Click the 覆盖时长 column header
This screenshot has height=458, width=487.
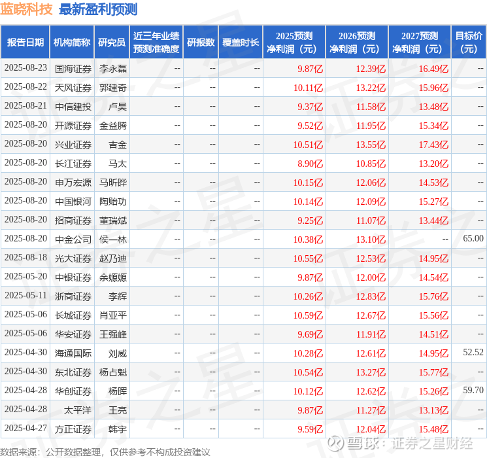241,43
